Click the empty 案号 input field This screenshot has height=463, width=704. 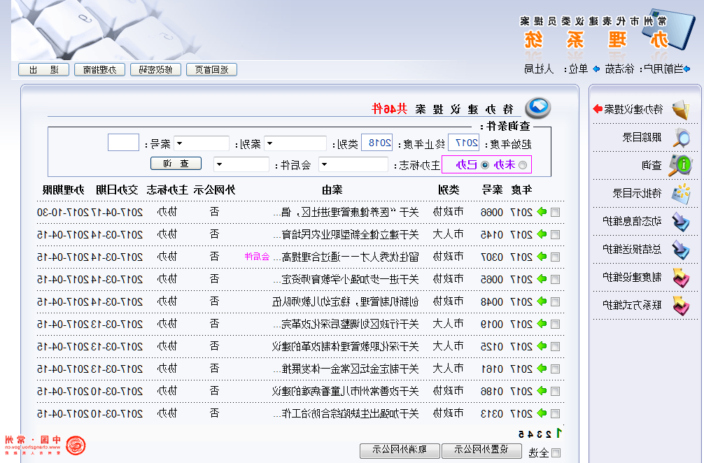click(123, 143)
